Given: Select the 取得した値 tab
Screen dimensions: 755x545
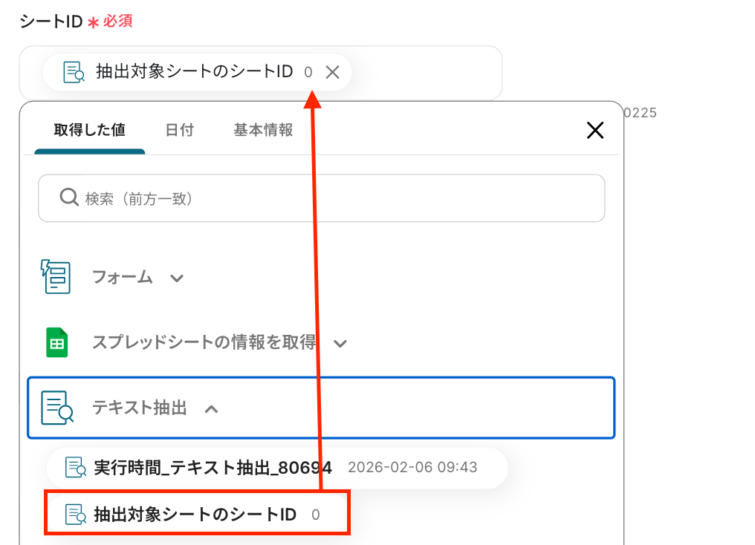Looking at the screenshot, I should tap(90, 130).
